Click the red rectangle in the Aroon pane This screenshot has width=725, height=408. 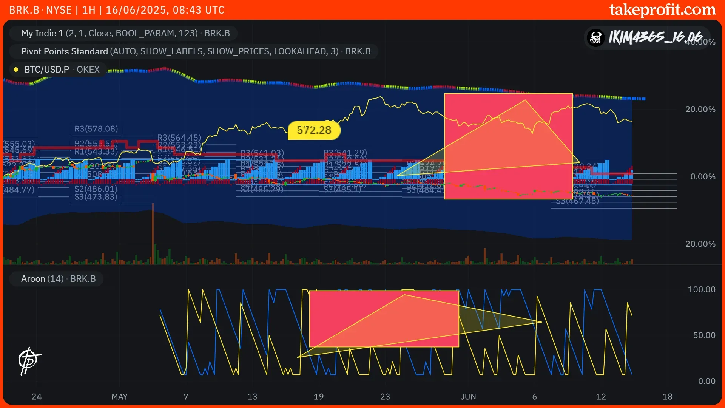point(340,306)
